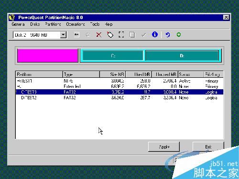Open the Disks menu
239x179 pixels.
point(35,24)
